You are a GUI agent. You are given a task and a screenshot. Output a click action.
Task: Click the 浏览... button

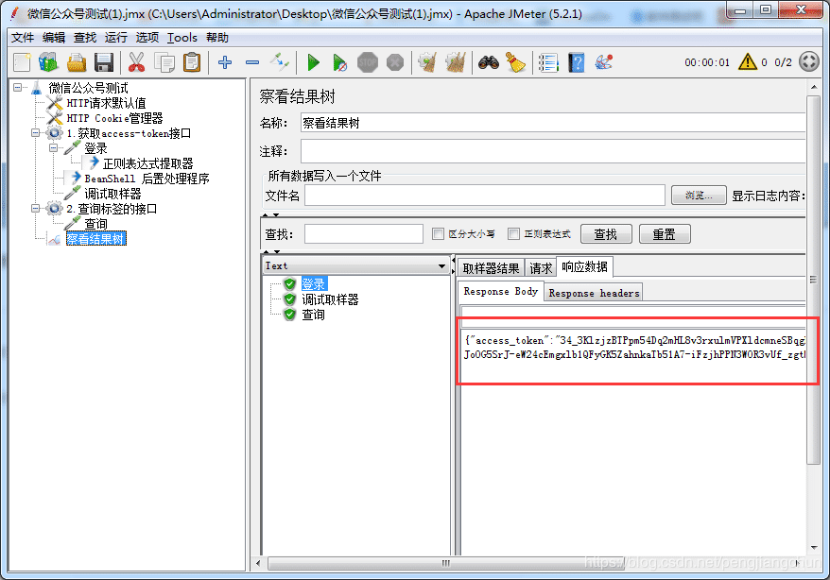click(699, 196)
